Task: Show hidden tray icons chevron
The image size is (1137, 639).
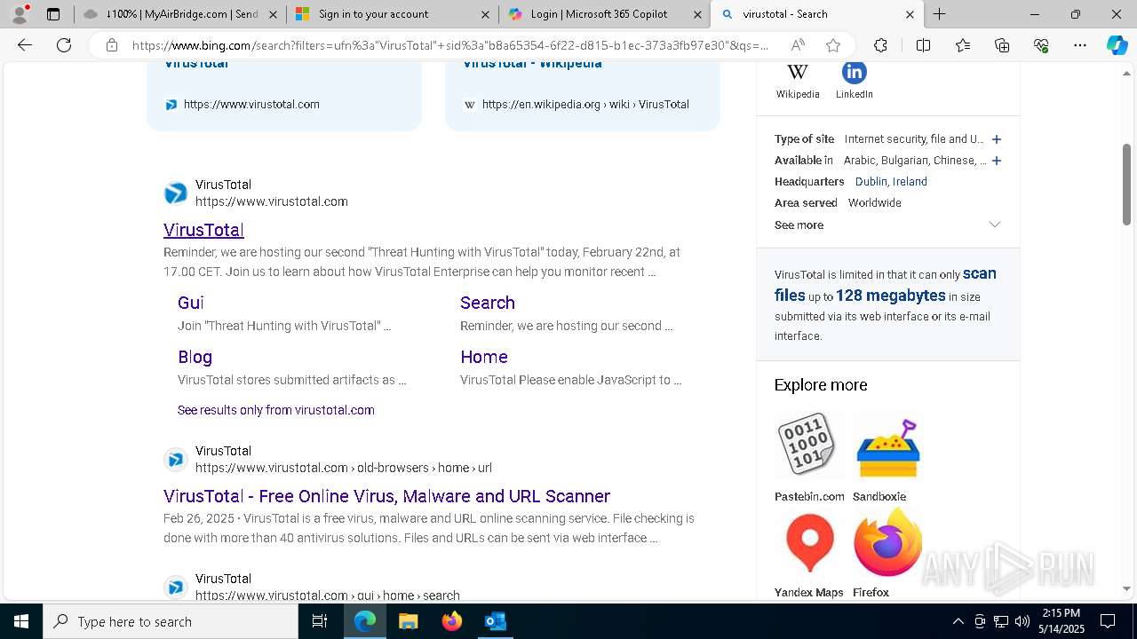Action: tap(958, 621)
